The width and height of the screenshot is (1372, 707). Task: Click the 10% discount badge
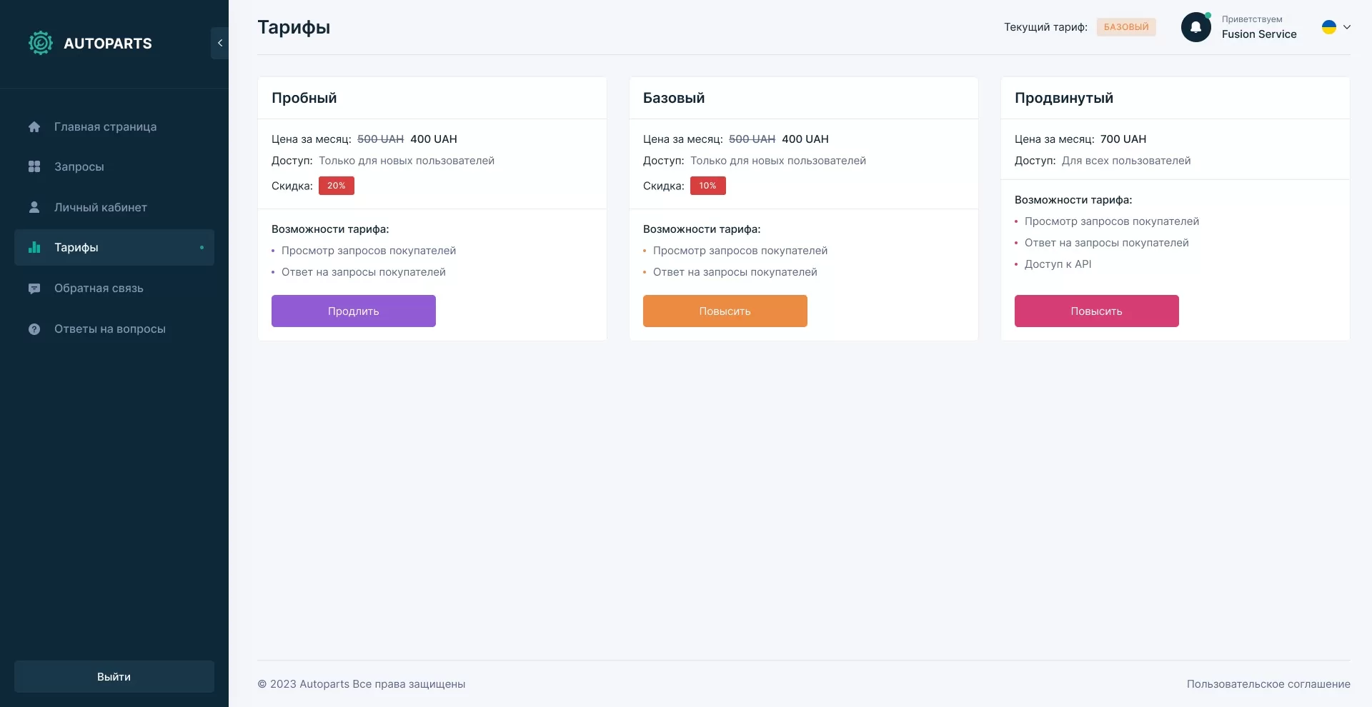coord(708,186)
